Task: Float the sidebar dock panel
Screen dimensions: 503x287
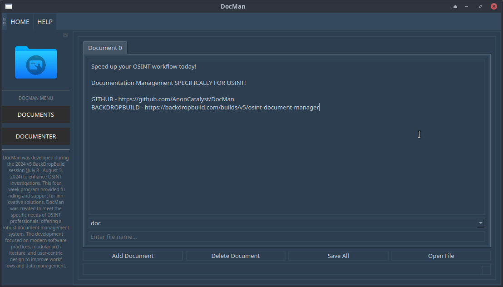Action: coord(65,35)
